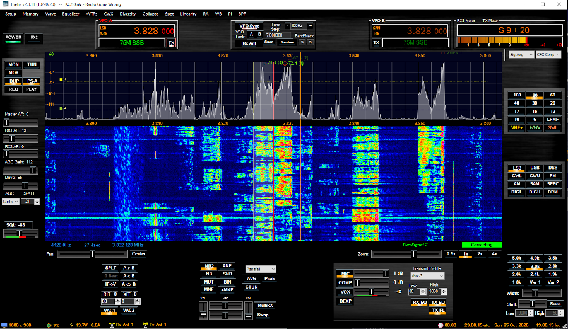Open the AGC mode dropdown
The height and width of the screenshot is (329, 568).
point(10,202)
